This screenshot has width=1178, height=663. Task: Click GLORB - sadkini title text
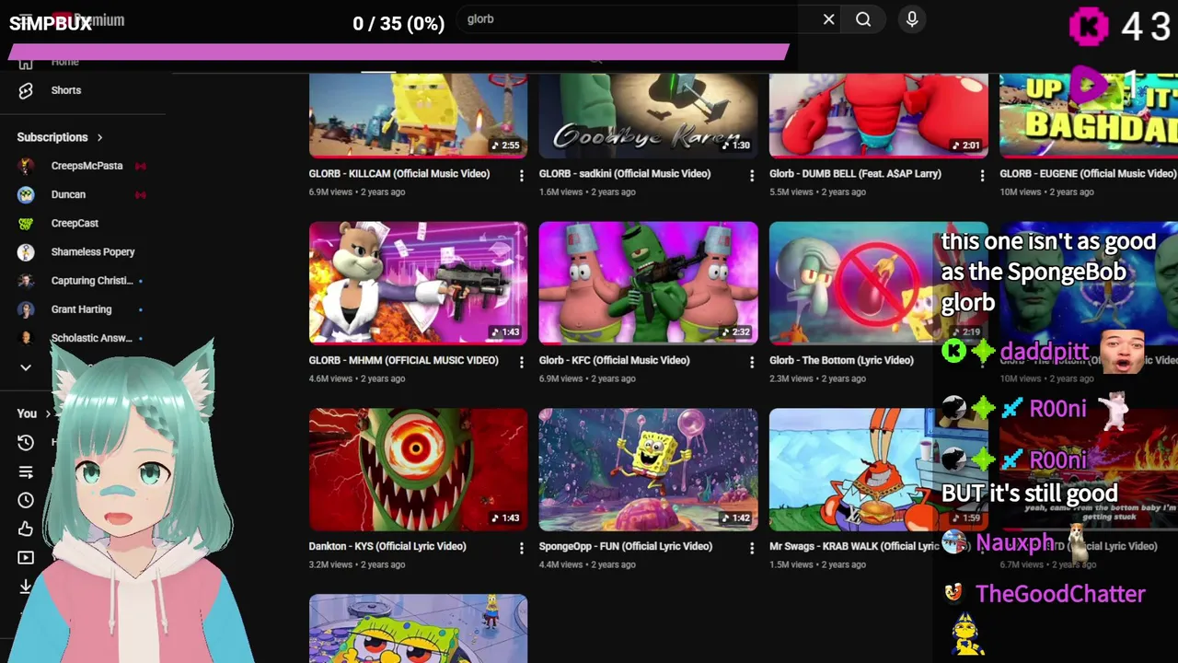pyautogui.click(x=624, y=173)
